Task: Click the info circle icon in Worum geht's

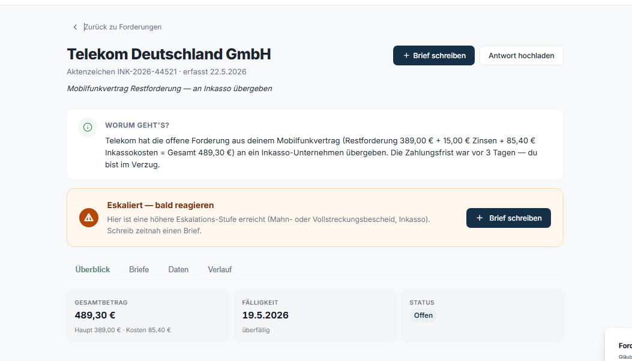Action: (x=88, y=127)
